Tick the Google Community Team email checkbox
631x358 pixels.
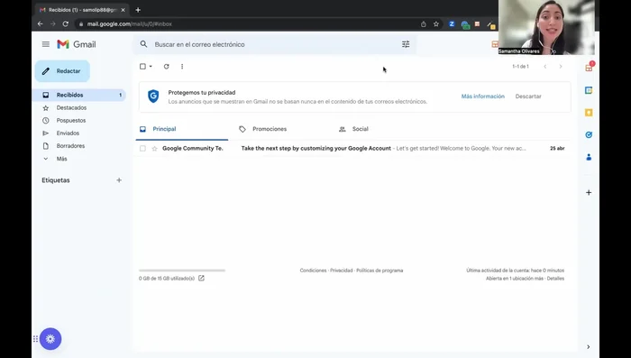[x=142, y=149]
